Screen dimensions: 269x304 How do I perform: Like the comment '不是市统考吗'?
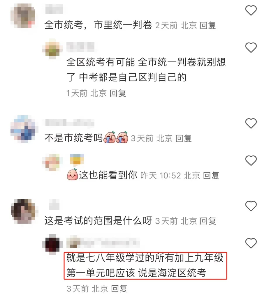point(251,123)
